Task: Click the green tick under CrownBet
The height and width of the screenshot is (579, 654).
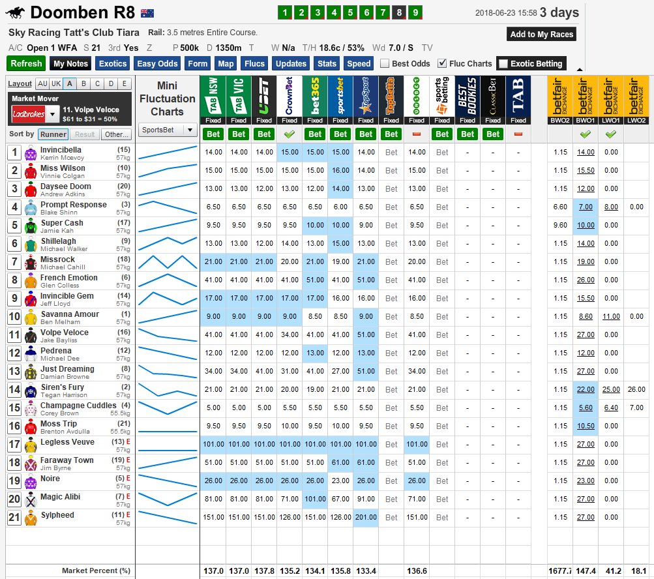Action: tap(290, 134)
